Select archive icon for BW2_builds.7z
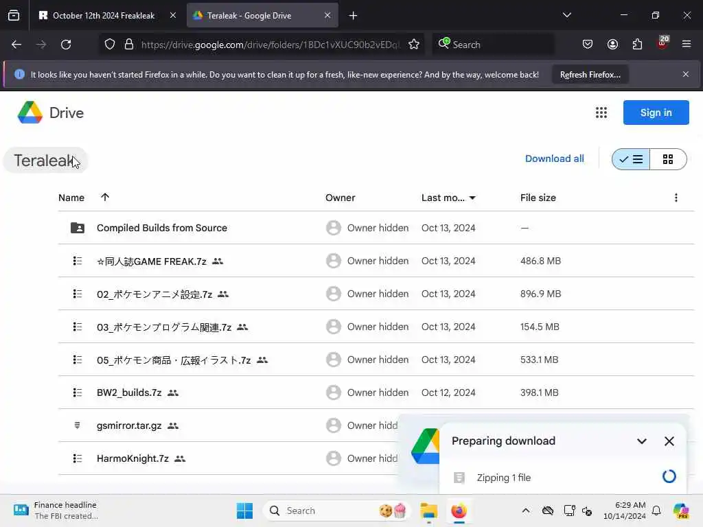This screenshot has height=527, width=703. (77, 393)
